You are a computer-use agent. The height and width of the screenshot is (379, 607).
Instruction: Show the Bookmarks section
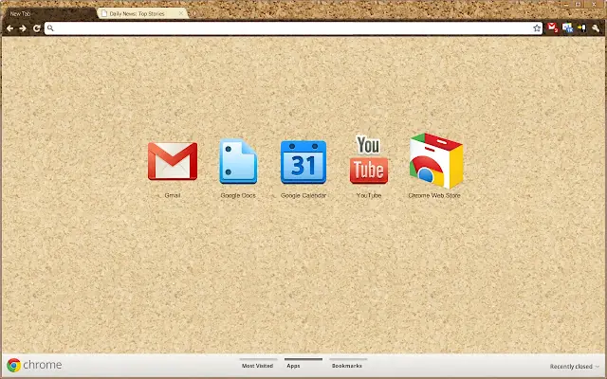(x=347, y=366)
